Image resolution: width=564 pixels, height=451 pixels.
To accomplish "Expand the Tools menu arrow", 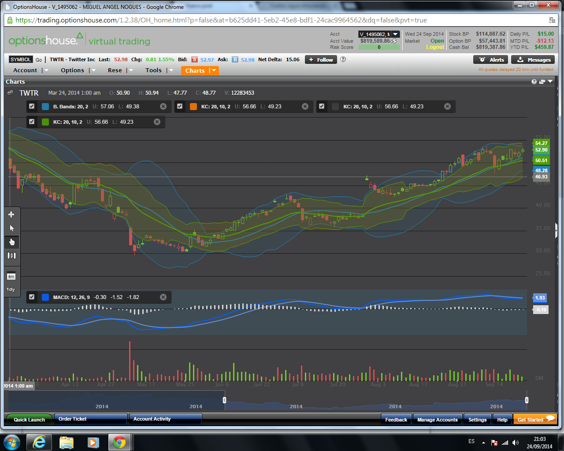I will (171, 70).
